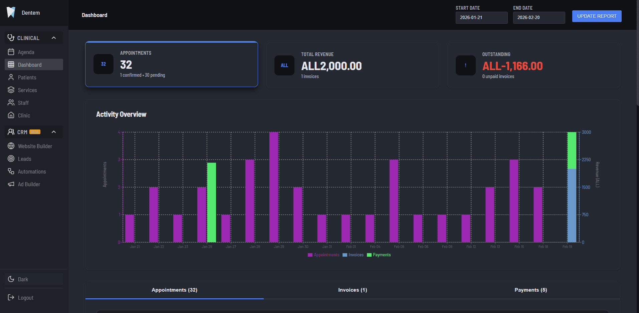Image resolution: width=639 pixels, height=313 pixels.
Task: Toggle Appointments series in chart legend
Action: (324, 255)
